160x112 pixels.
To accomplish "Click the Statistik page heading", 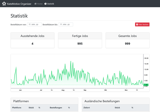I will (x=19, y=16).
